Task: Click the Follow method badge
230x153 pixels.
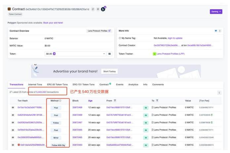Action: [x=56, y=123]
